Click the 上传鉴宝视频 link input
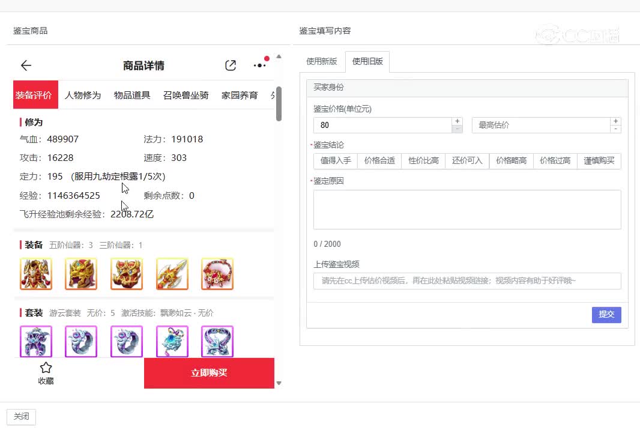Image resolution: width=640 pixels, height=430 pixels. point(467,281)
